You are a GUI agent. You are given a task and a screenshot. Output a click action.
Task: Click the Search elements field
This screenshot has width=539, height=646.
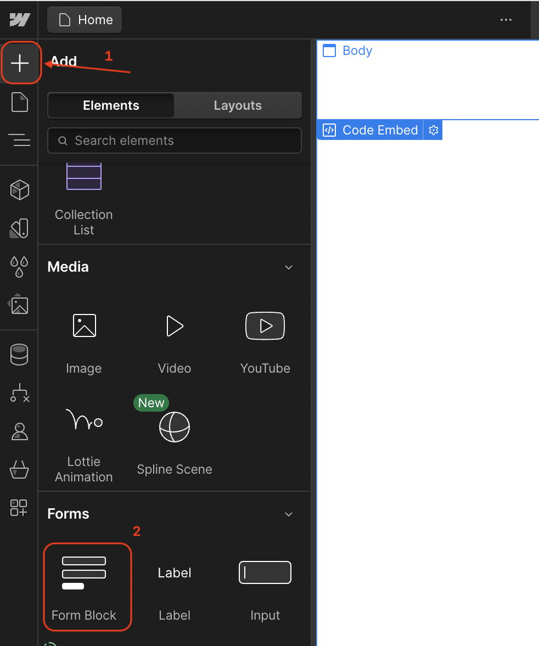point(174,141)
